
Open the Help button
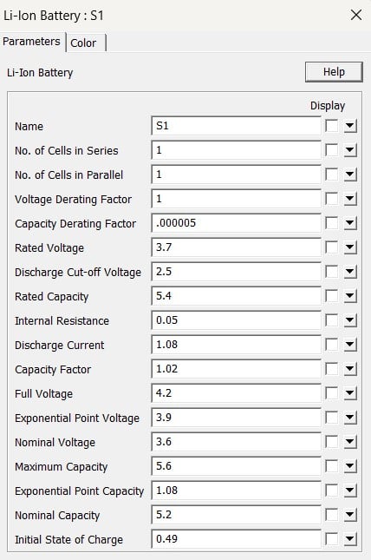click(x=334, y=72)
